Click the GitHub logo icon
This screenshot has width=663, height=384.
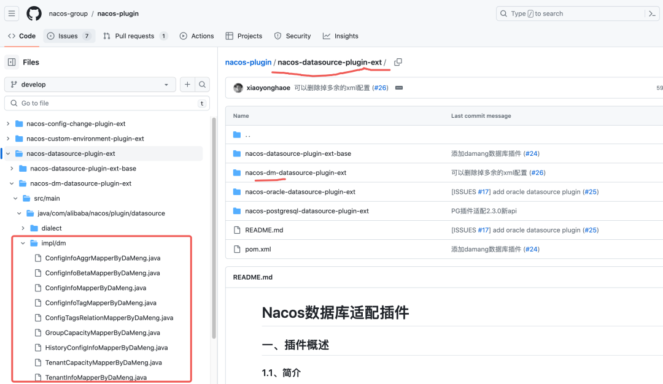pyautogui.click(x=34, y=13)
